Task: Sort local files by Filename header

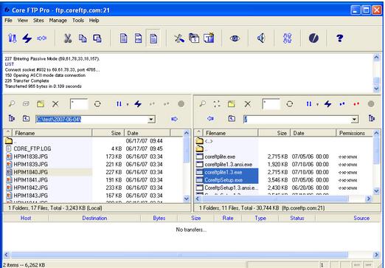Action: (x=52, y=133)
